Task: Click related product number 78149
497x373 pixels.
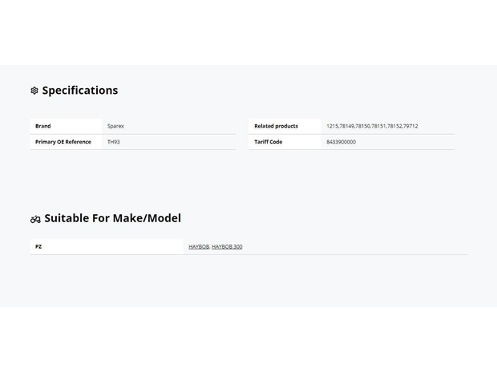Action: (347, 126)
